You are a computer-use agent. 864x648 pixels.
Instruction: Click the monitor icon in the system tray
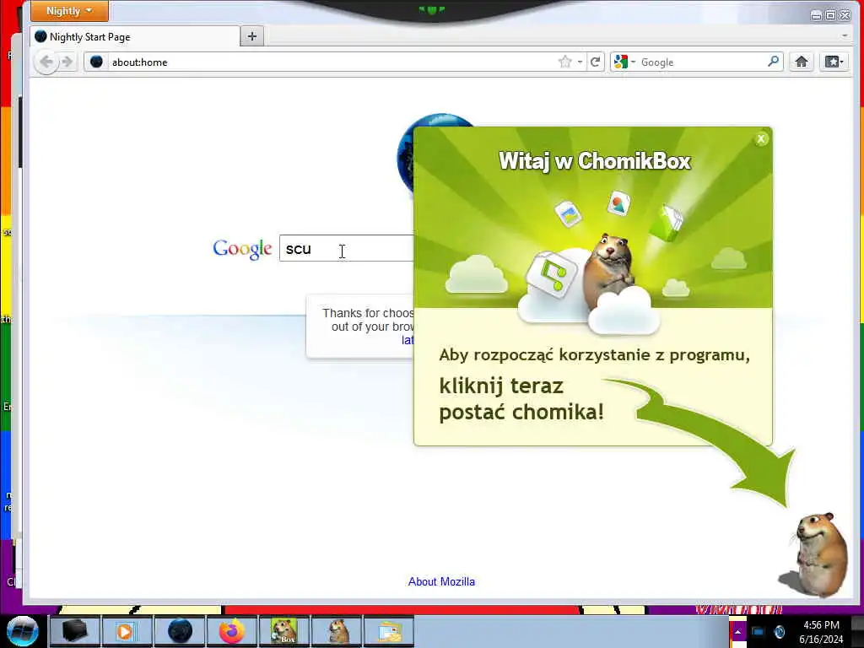click(x=758, y=632)
